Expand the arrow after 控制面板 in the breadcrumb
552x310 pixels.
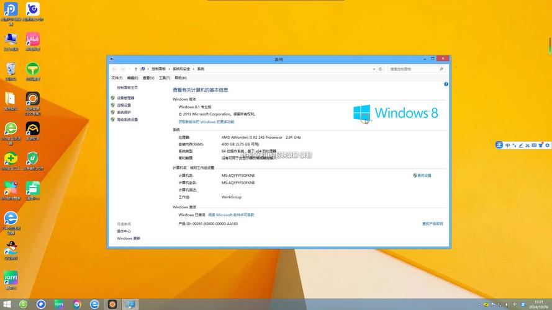(x=169, y=69)
